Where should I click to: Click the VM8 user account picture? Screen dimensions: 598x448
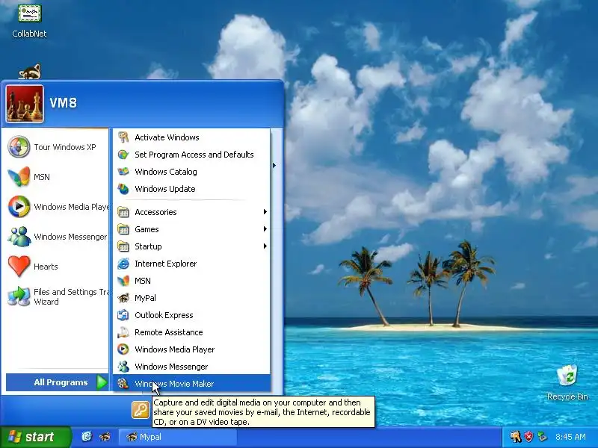click(25, 104)
